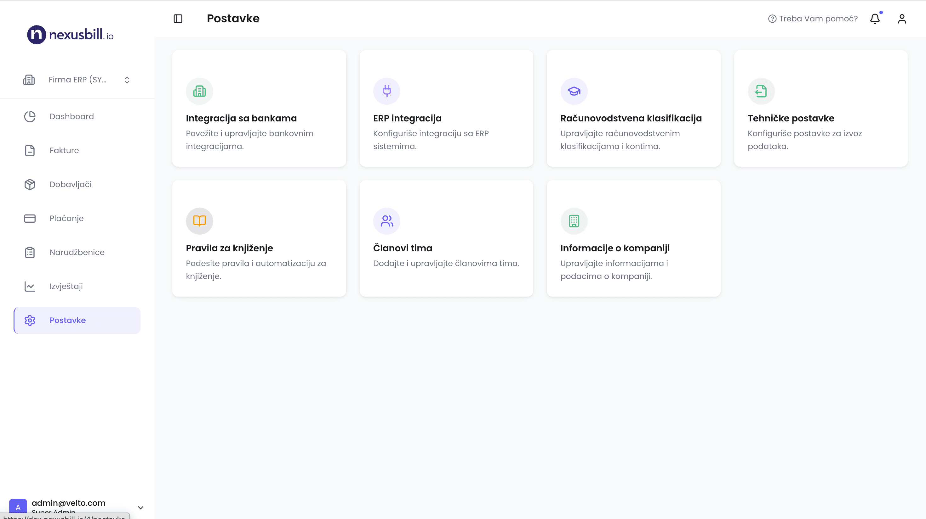The height and width of the screenshot is (519, 926).
Task: Click the users icon for Članovi tima
Action: pyautogui.click(x=386, y=221)
